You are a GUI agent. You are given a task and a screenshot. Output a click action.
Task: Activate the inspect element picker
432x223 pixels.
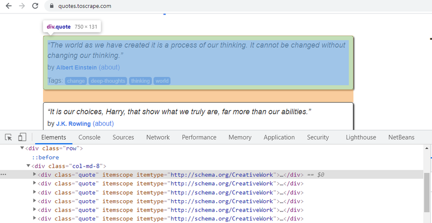pos(8,137)
